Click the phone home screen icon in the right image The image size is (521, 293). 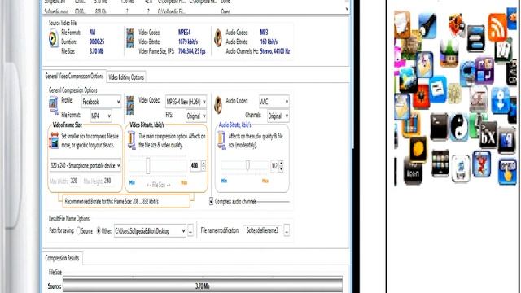click(x=440, y=164)
